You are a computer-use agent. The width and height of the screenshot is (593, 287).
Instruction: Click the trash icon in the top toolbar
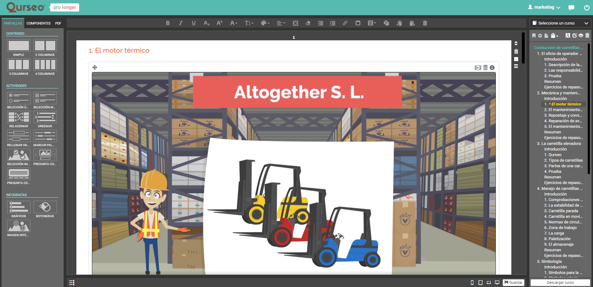tap(425, 23)
